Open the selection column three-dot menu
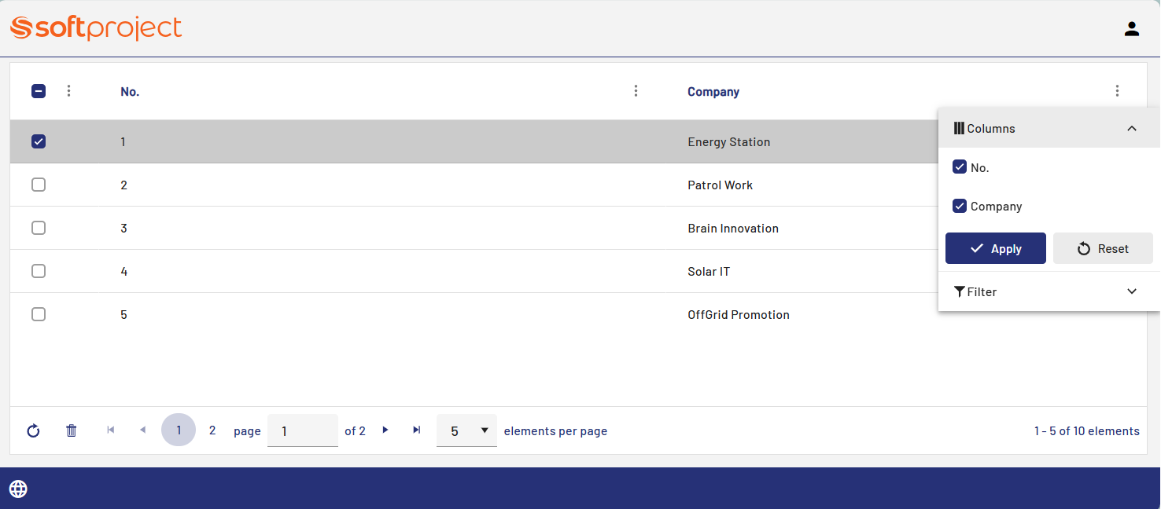1161x509 pixels. [68, 91]
